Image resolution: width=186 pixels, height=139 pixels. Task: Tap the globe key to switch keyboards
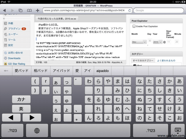click(37, 131)
